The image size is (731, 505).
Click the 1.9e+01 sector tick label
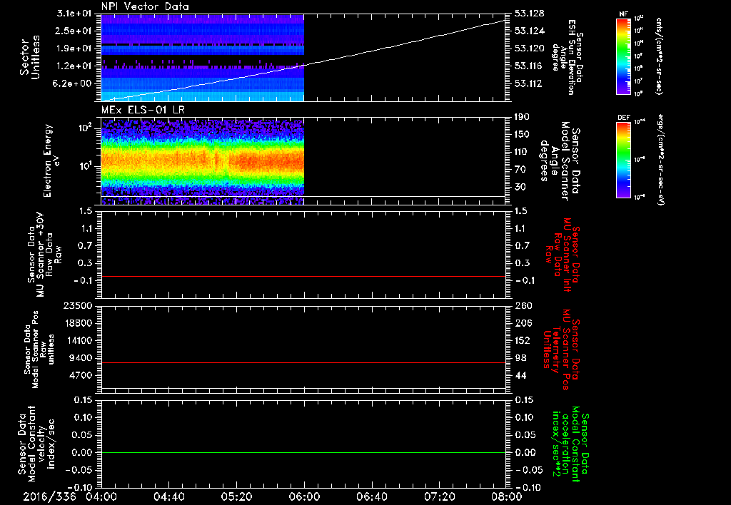[73, 49]
